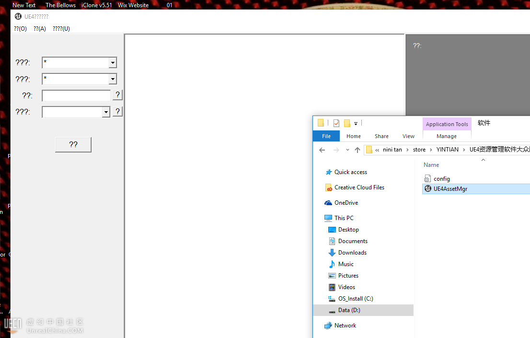Image resolution: width=530 pixels, height=338 pixels.
Task: Click the Back arrow in File Explorer
Action: tap(322, 150)
